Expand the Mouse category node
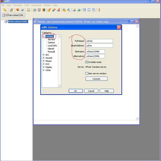 coord(44,61)
